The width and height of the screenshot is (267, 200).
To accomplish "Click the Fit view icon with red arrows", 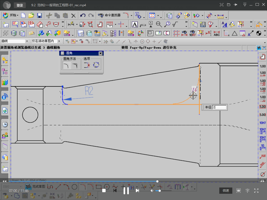I will (x=152, y=15).
